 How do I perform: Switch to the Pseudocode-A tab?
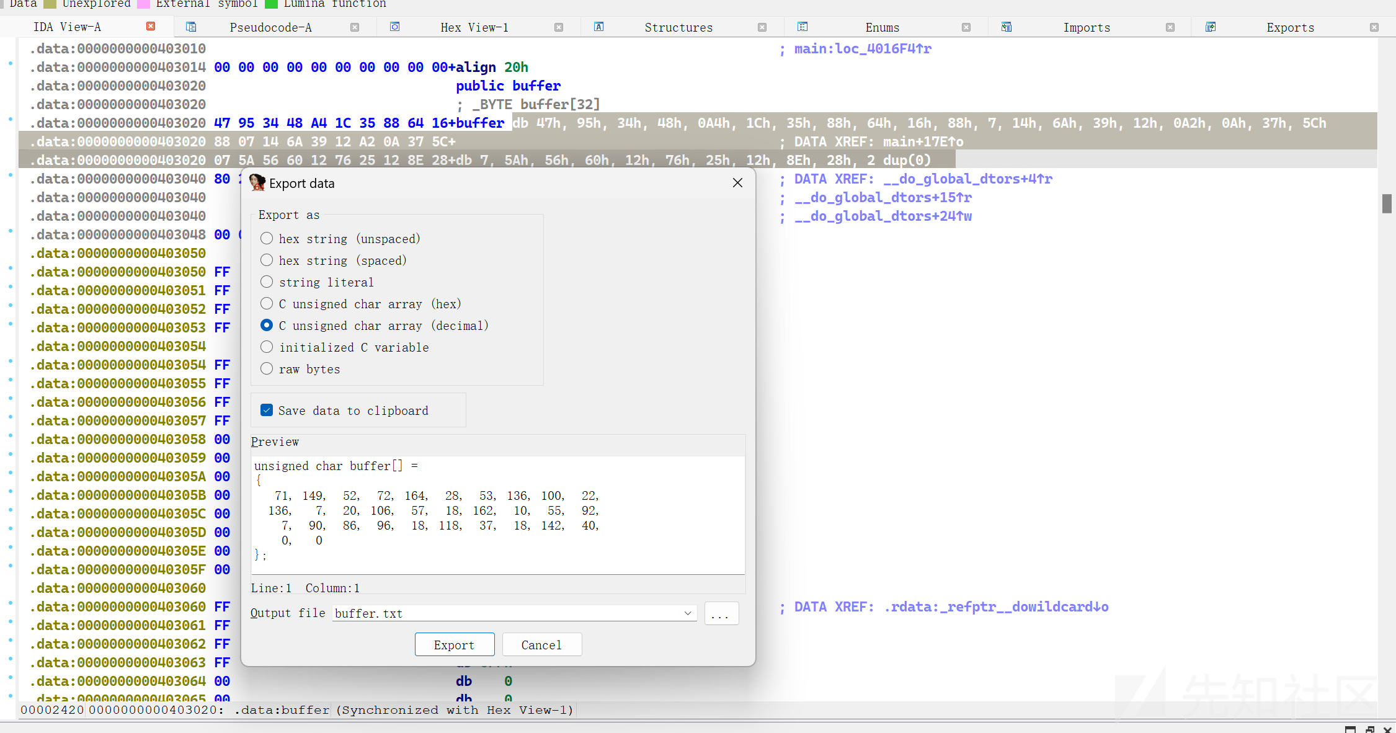point(270,27)
